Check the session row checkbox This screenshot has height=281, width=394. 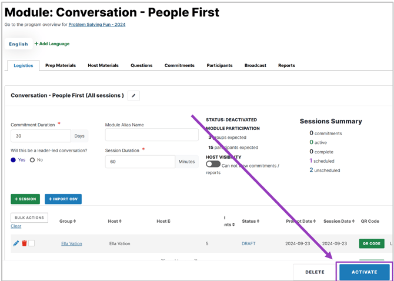(x=32, y=243)
